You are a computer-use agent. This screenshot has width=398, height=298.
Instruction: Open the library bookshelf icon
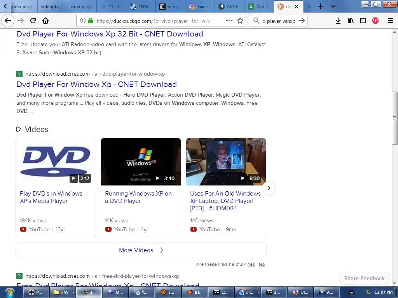(351, 21)
